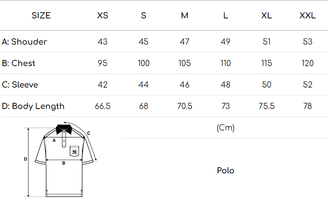This screenshot has height=201, width=328.
Task: Click the (Cm) unit label
Action: tap(225, 128)
